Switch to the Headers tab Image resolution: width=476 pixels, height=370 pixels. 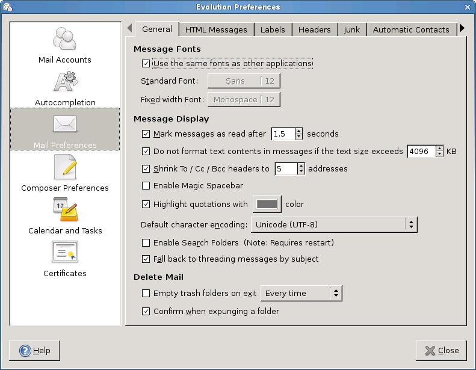315,29
